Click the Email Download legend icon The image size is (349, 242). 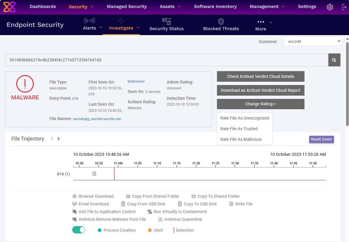[75, 204]
